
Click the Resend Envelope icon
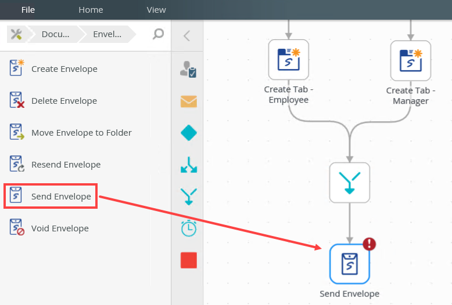[16, 164]
